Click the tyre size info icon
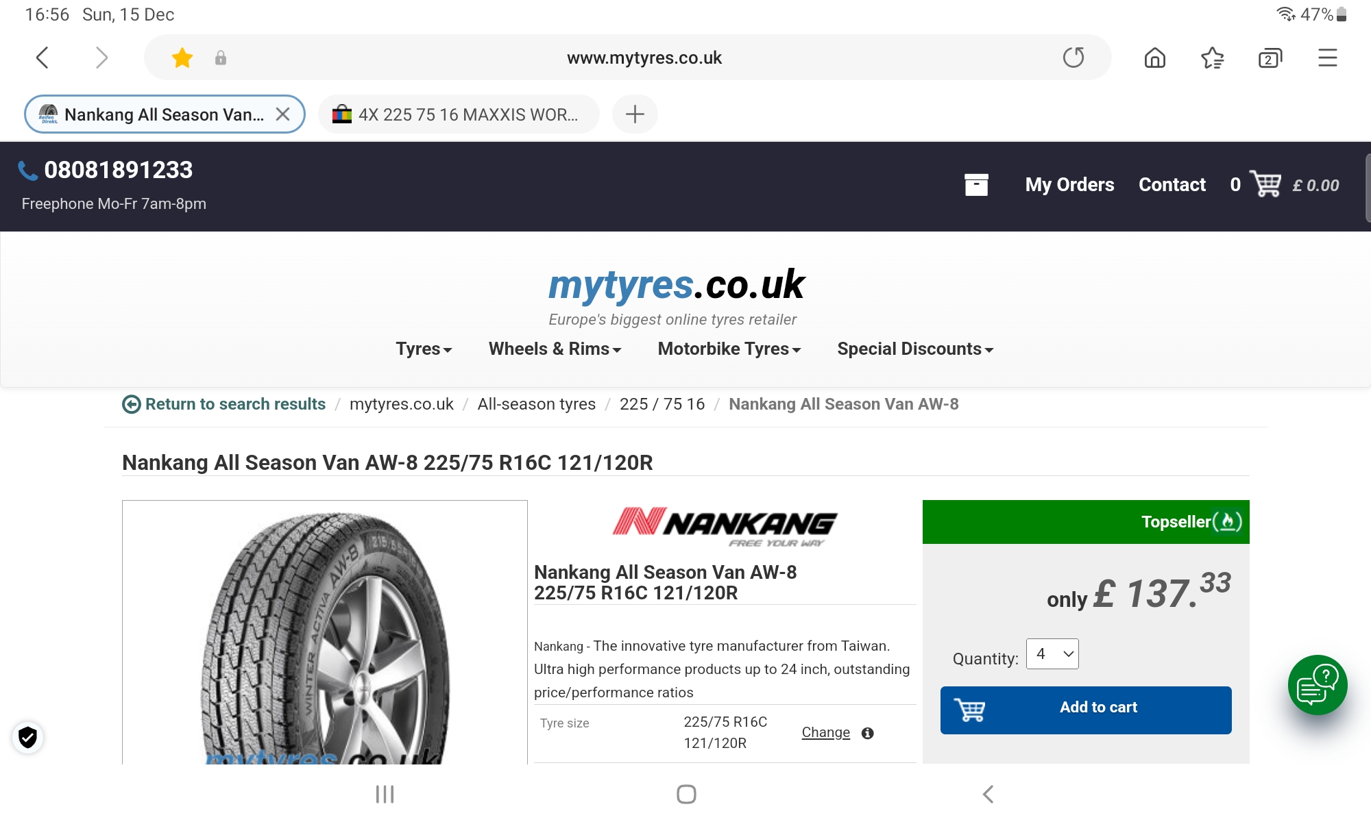Screen dimensions: 1371x822 [x=867, y=733]
